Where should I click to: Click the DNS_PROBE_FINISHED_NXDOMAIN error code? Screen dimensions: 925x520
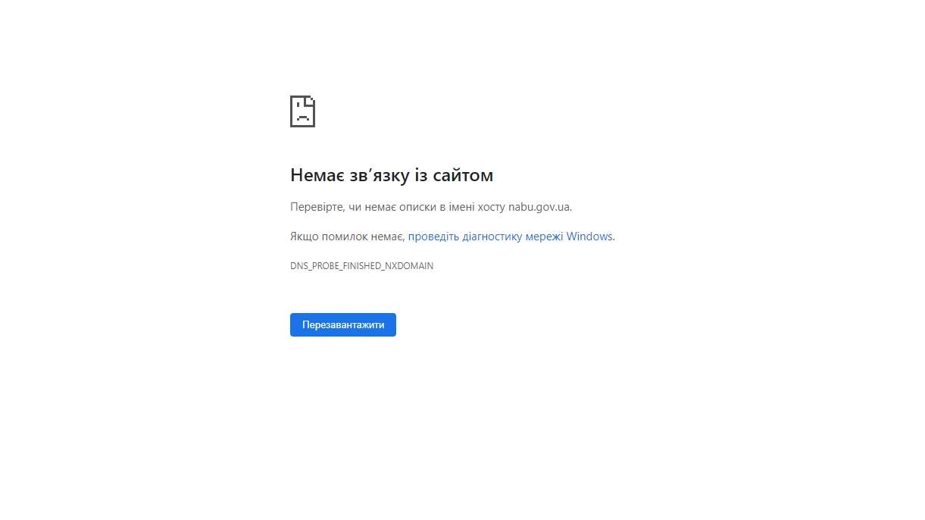point(361,266)
